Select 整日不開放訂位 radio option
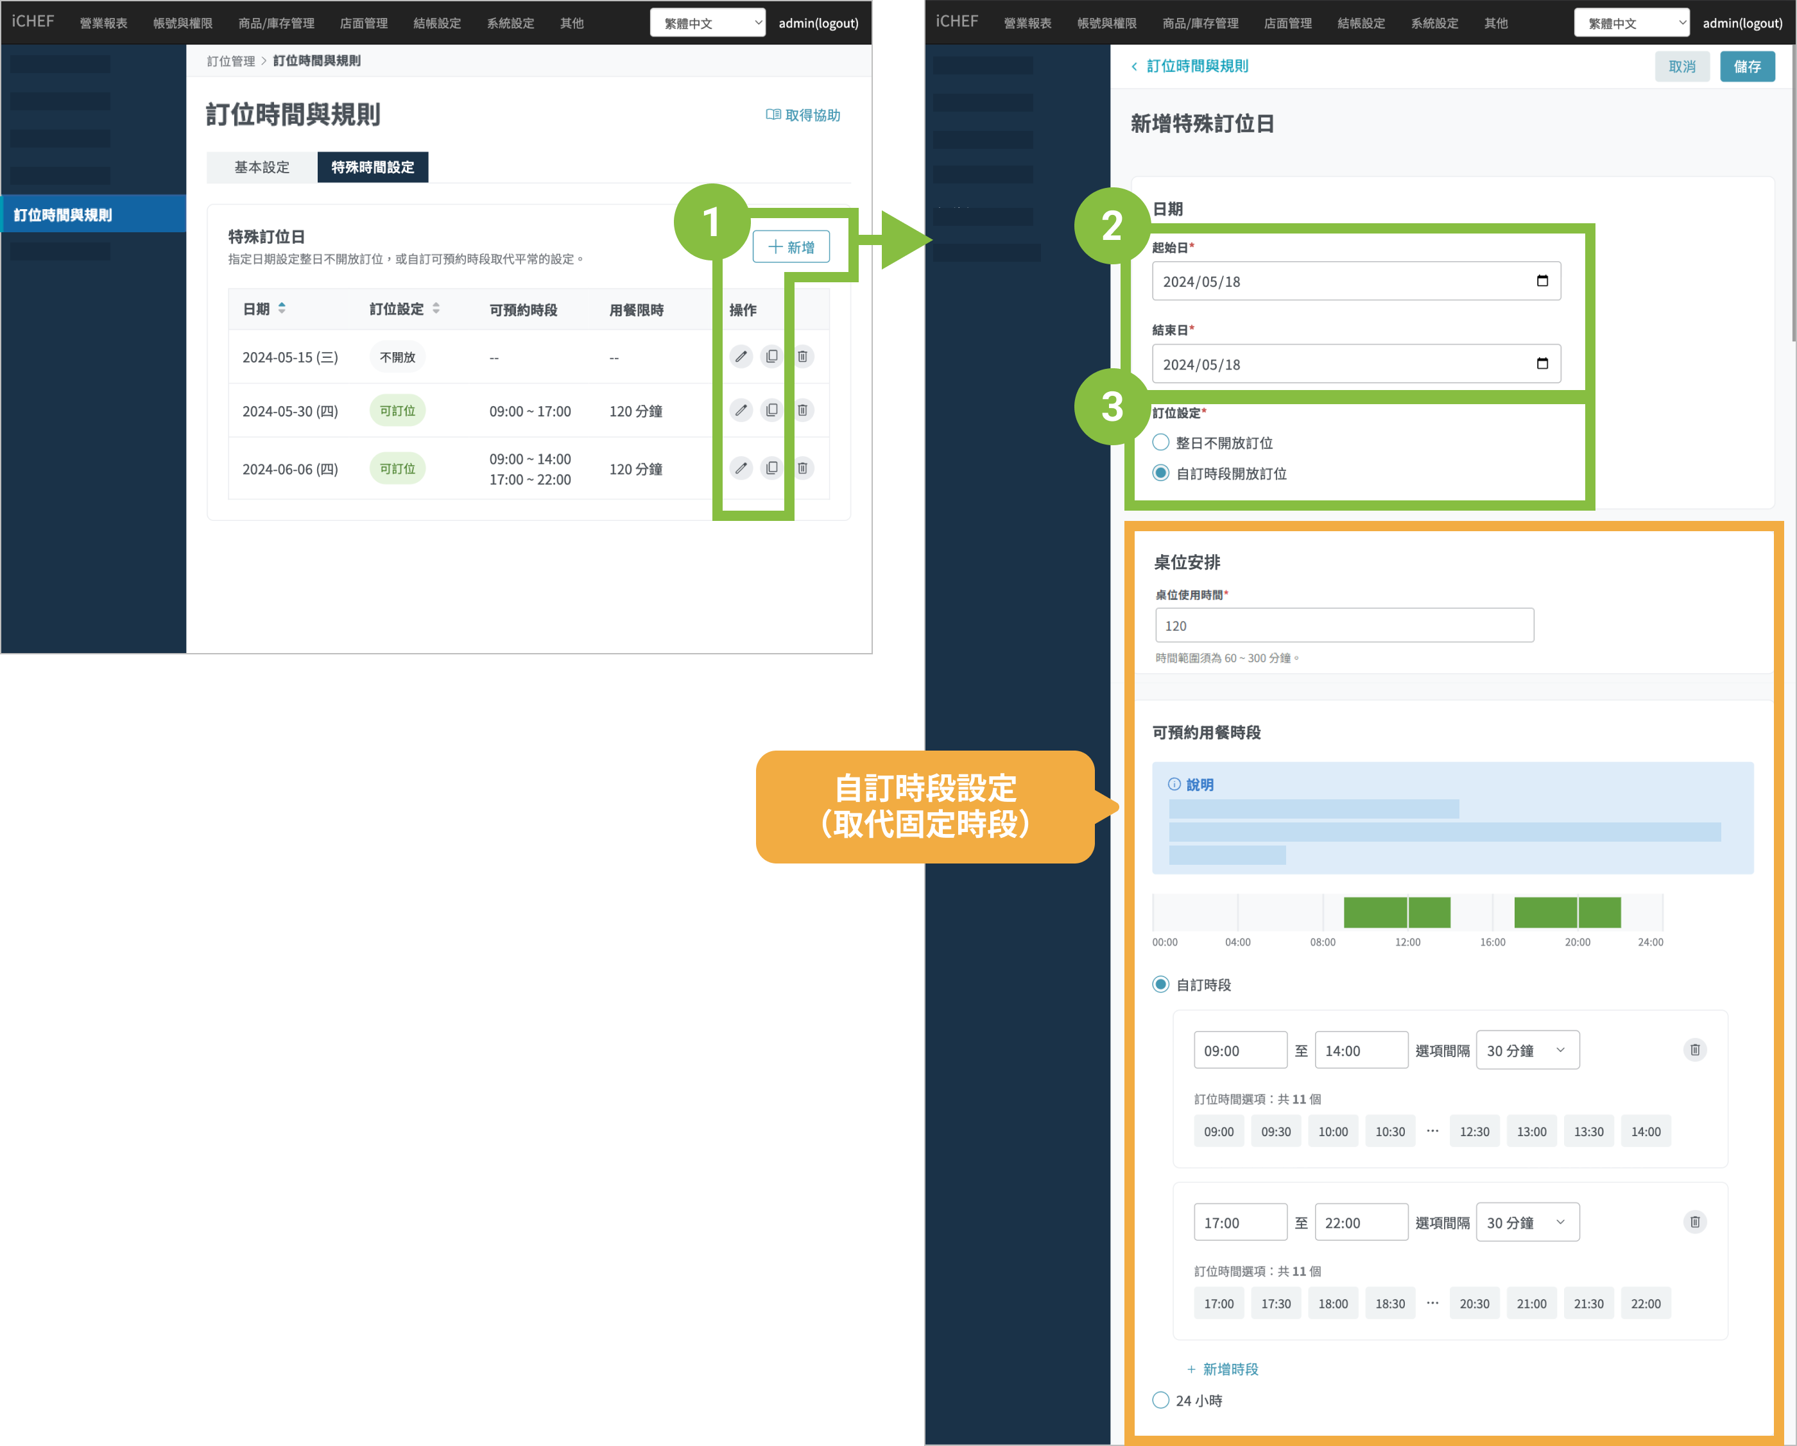 (x=1160, y=442)
